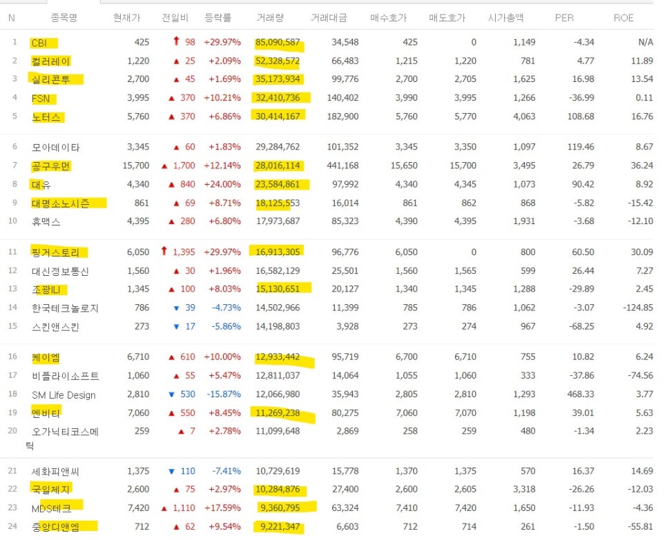Sort by the 종목명 column header
667x540 pixels.
click(x=64, y=18)
